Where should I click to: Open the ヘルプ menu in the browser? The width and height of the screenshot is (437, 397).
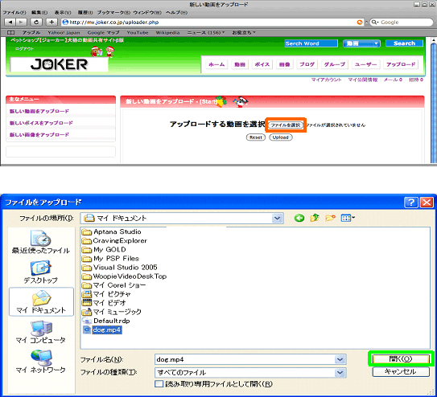(177, 13)
